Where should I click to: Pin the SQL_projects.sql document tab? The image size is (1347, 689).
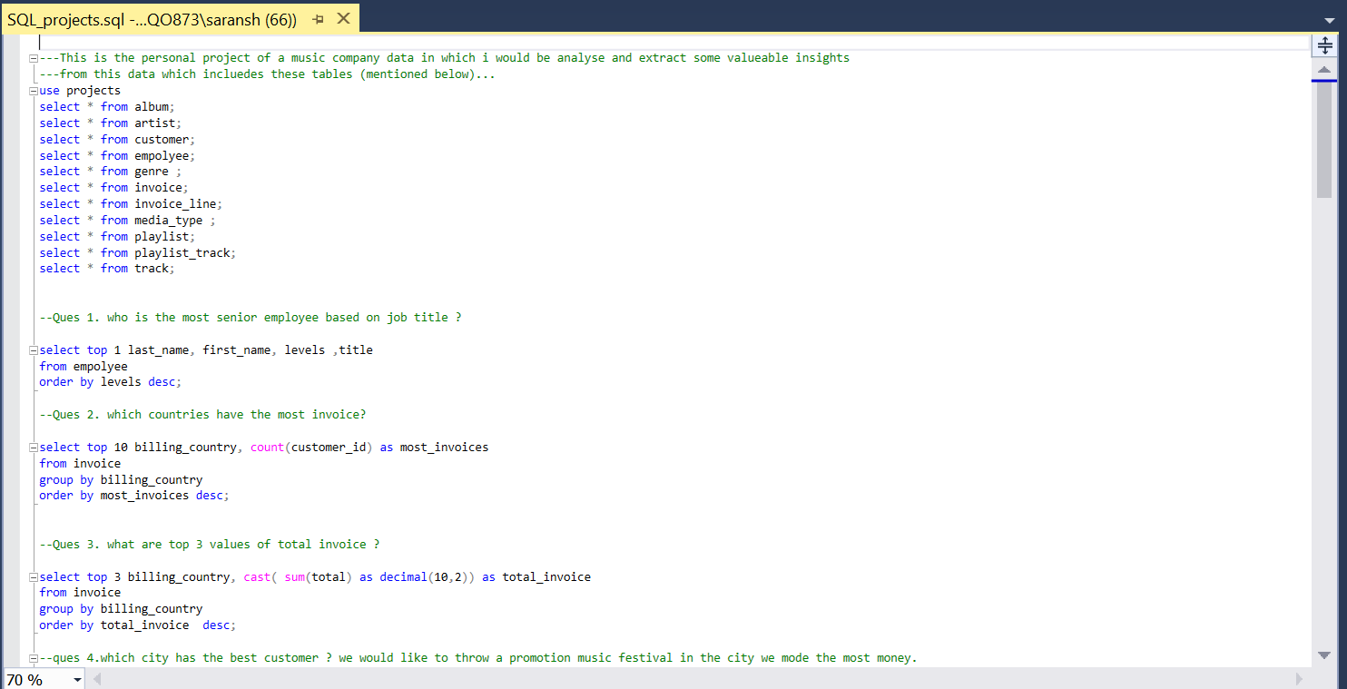317,18
